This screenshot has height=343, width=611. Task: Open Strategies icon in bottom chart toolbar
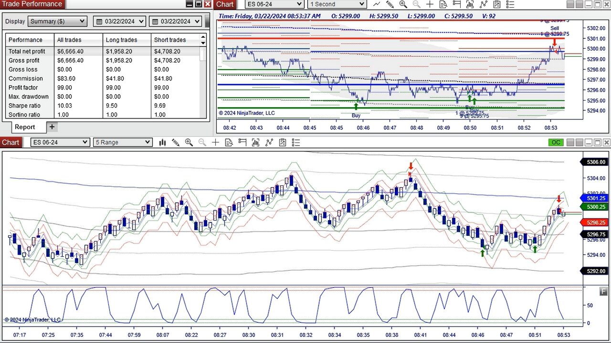point(269,142)
